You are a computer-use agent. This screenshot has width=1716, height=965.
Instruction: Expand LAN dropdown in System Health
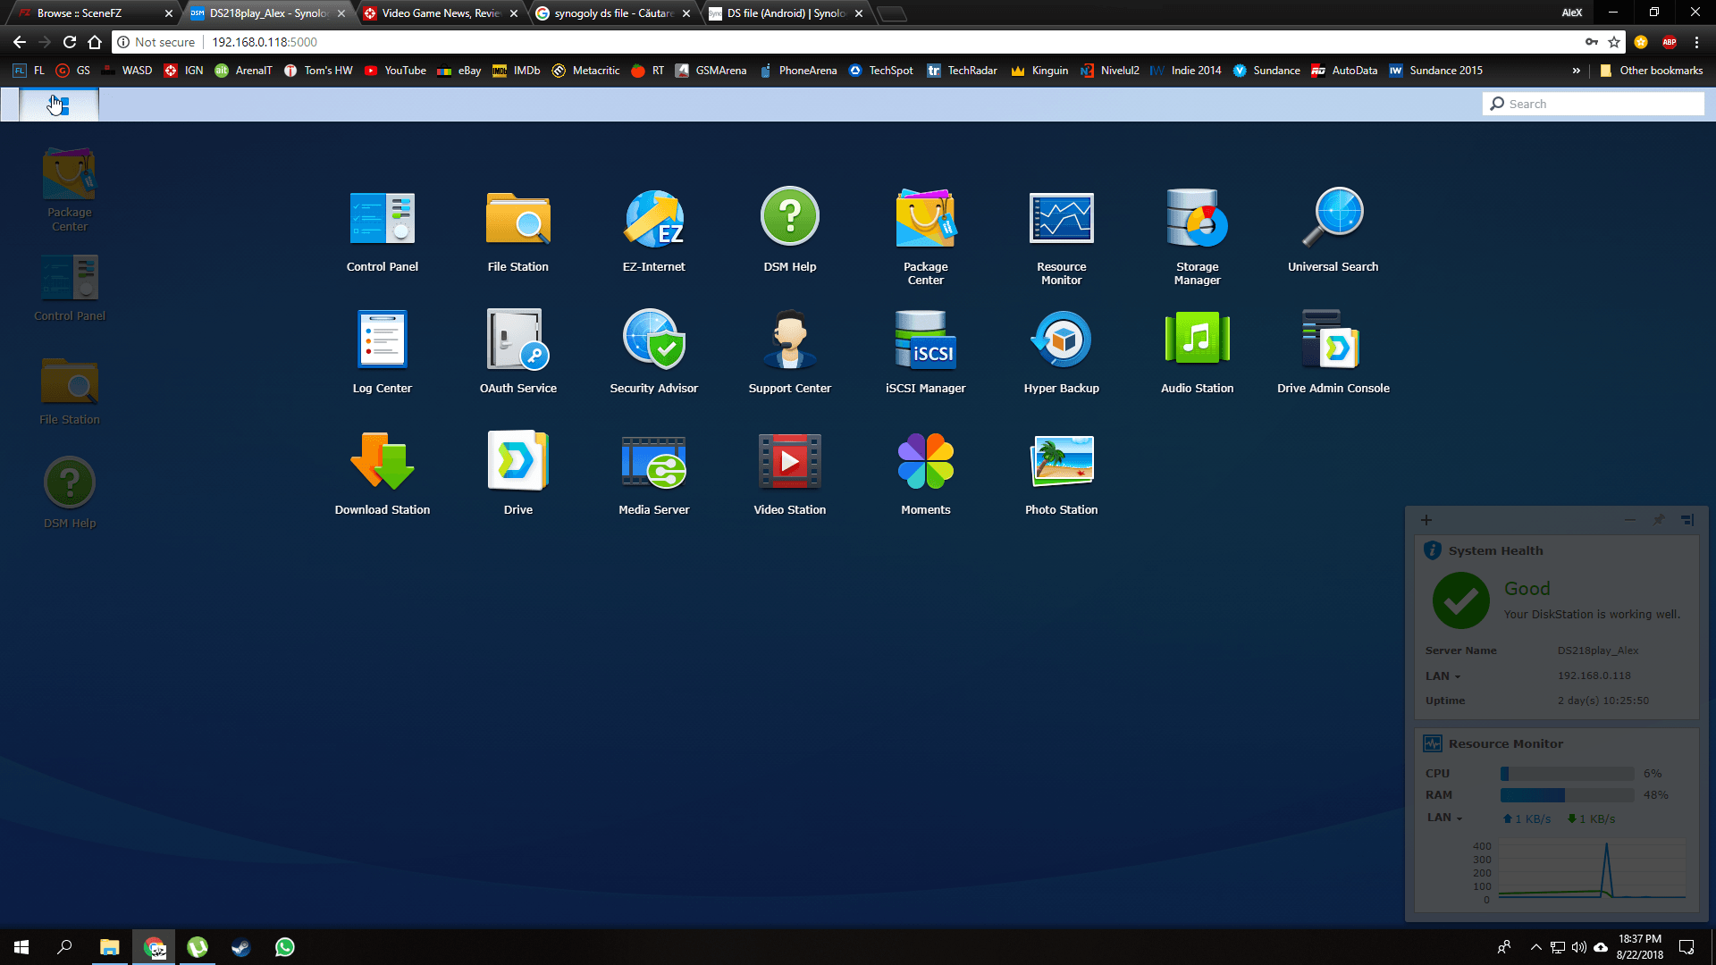1443,676
